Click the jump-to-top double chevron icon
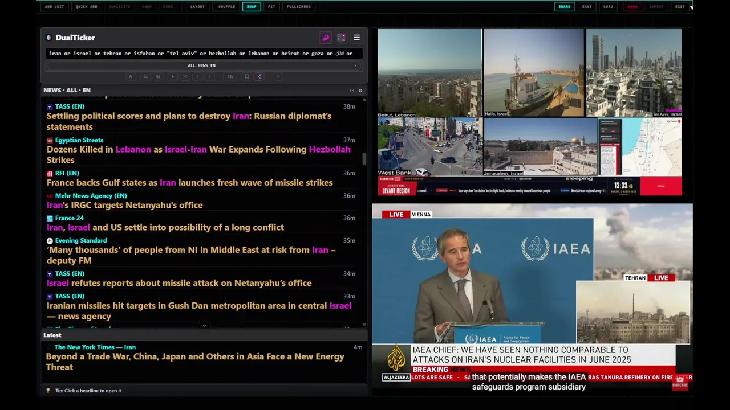 185,76
